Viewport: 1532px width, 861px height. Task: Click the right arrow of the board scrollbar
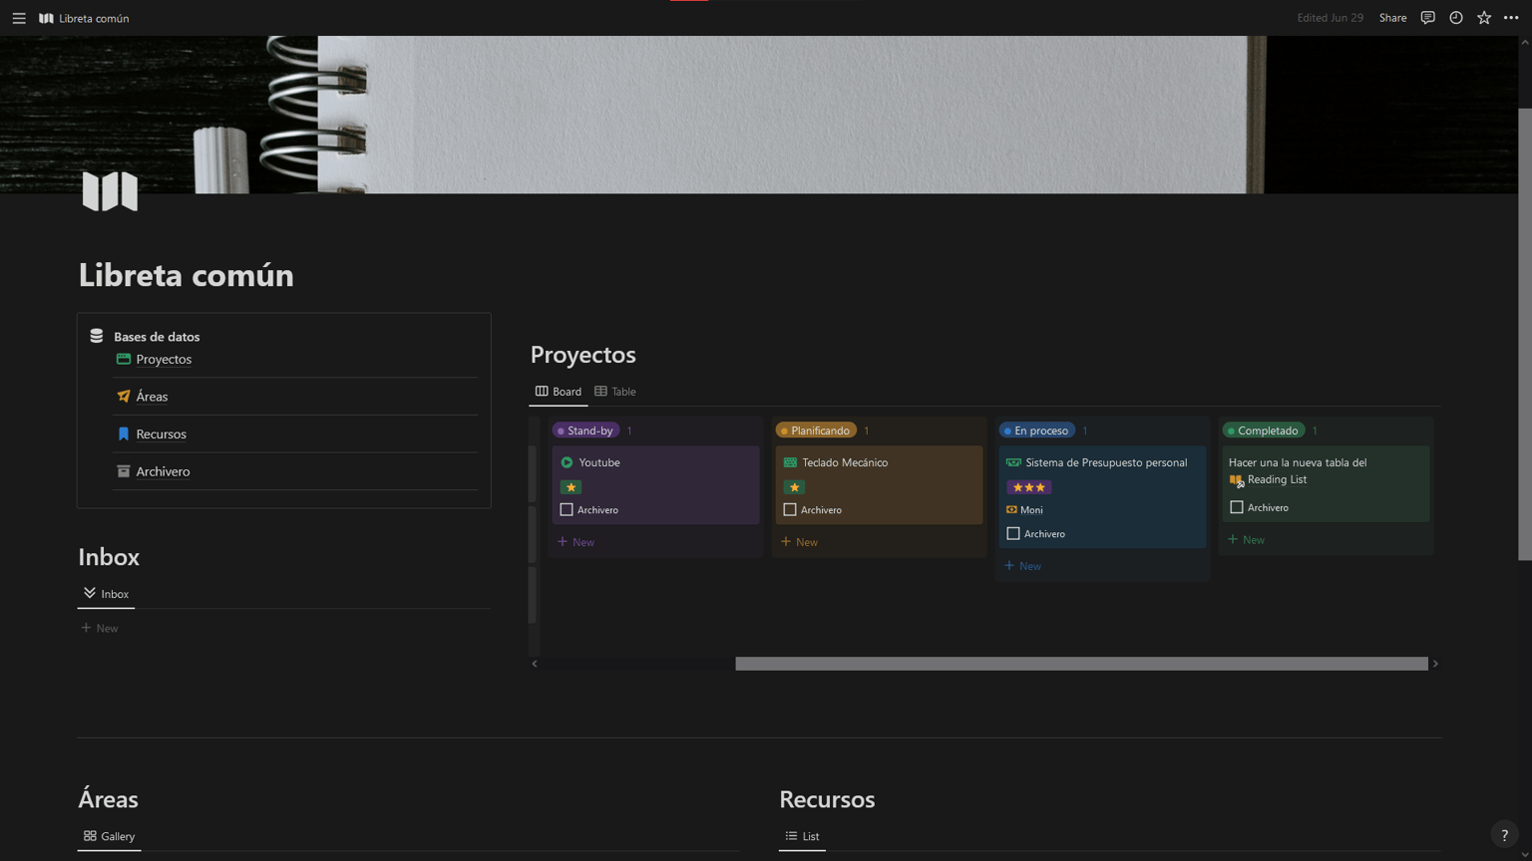[1435, 664]
